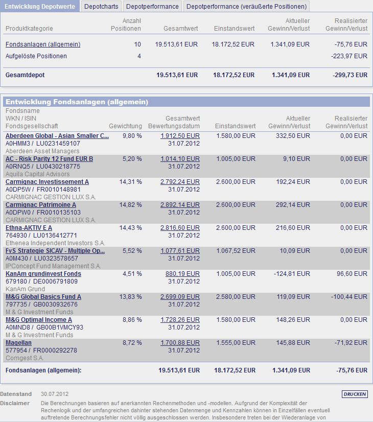373x422 pixels.
Task: Switch to the Depotcharts tab
Action: (x=101, y=7)
